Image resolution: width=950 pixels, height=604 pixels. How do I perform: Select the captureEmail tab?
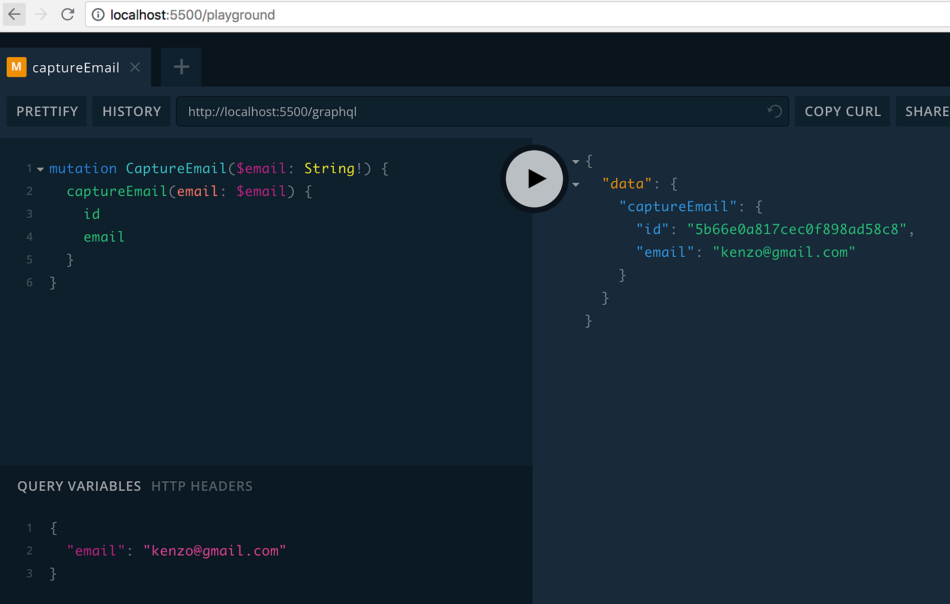(x=75, y=67)
